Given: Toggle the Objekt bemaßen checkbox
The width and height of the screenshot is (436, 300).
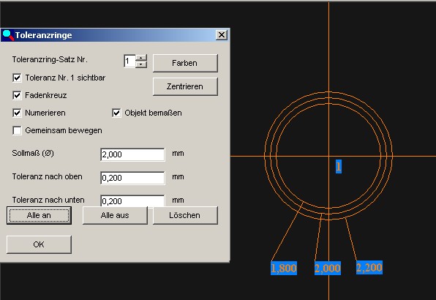Looking at the screenshot, I should click(116, 113).
